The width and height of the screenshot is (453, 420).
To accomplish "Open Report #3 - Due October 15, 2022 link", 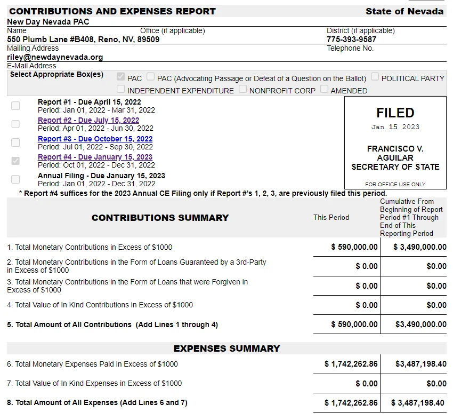I will (95, 139).
